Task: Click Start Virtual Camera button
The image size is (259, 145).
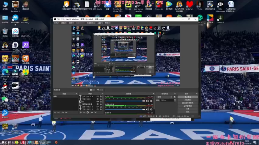Action: [188, 103]
